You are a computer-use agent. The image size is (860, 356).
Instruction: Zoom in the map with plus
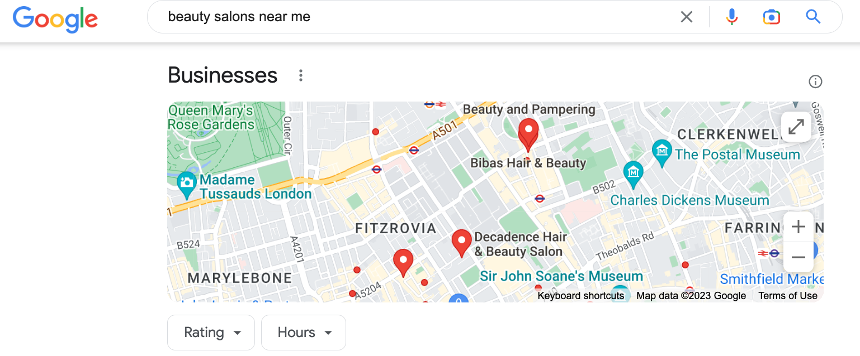[798, 227]
